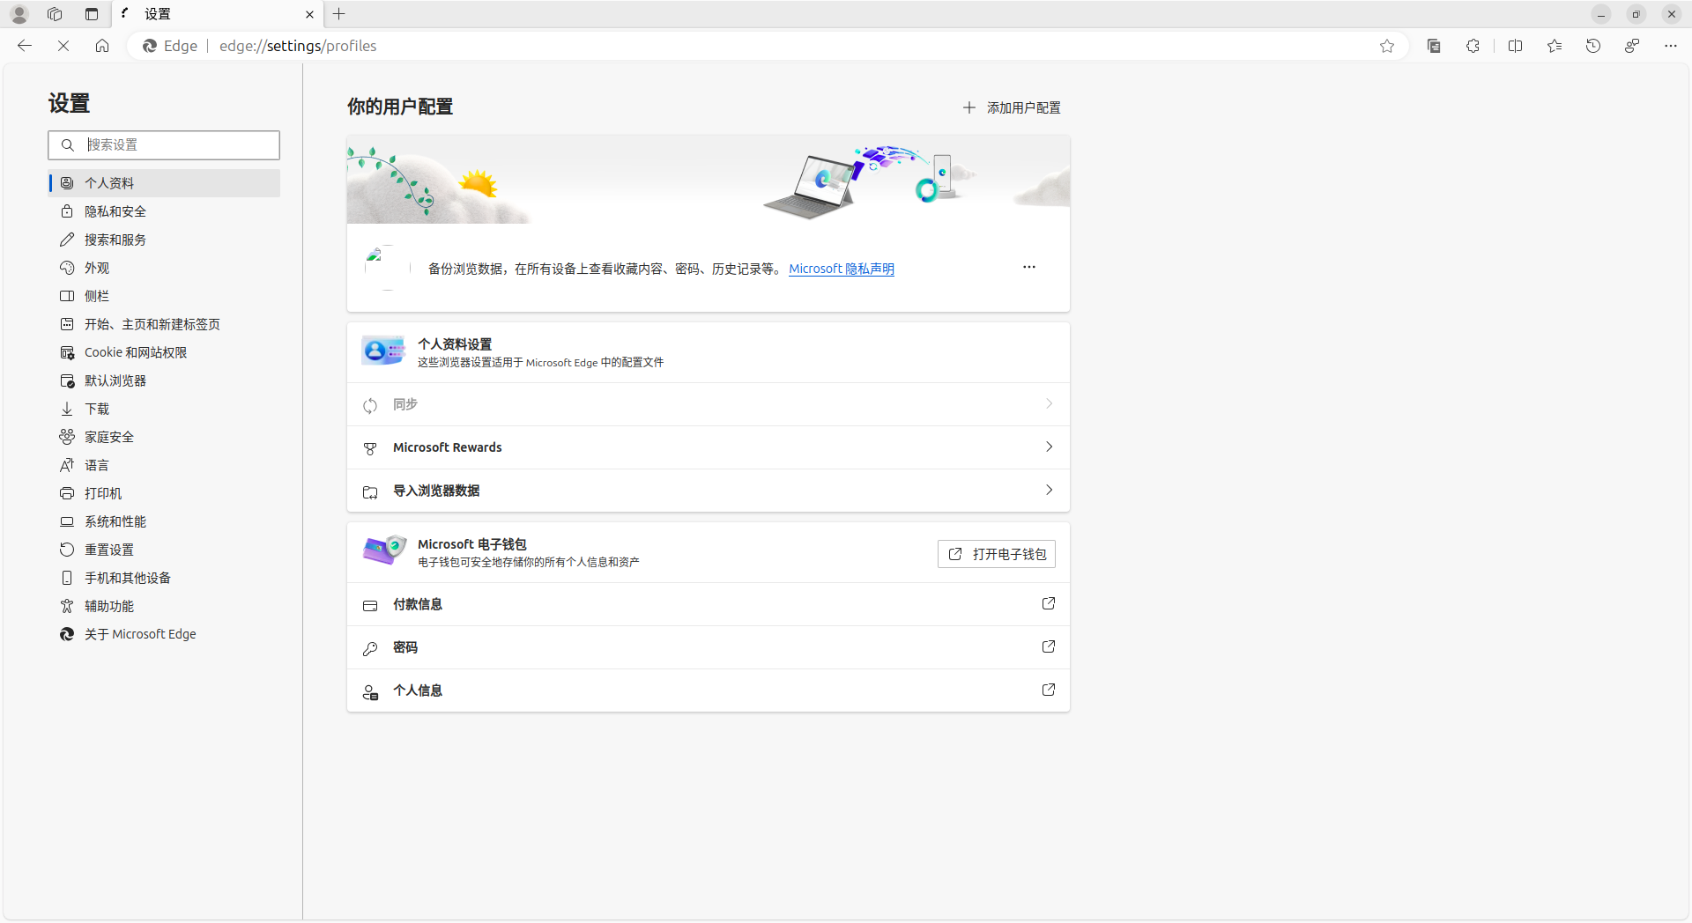Open the Collections icon in toolbar
The height and width of the screenshot is (923, 1692).
pyautogui.click(x=1434, y=46)
